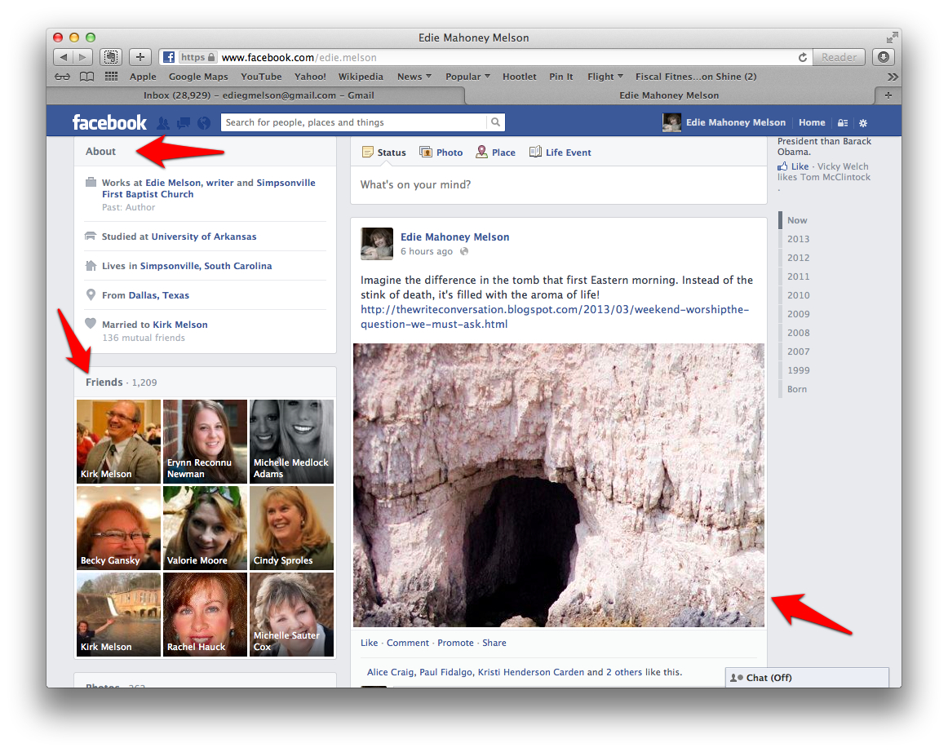Open the privacy shortcuts lock icon

tap(842, 122)
